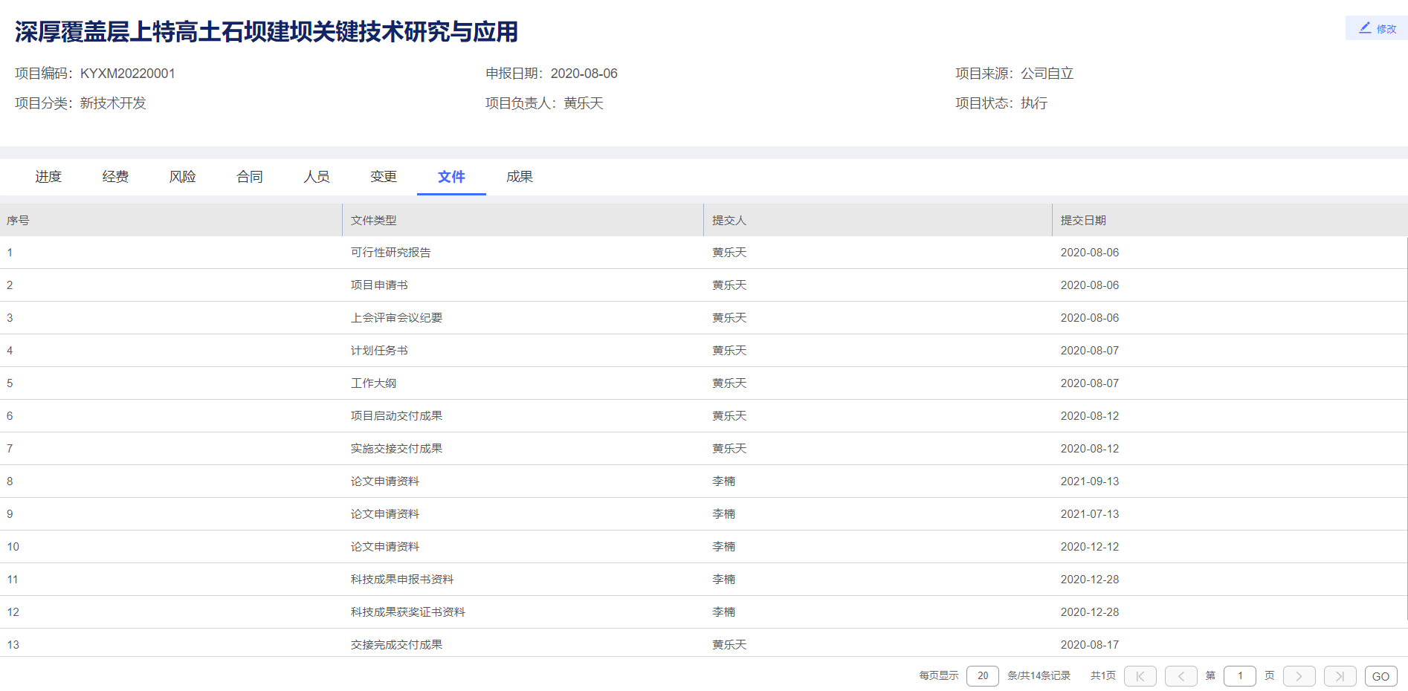Open the 合同 tab
Image resolution: width=1408 pixels, height=691 pixels.
(x=249, y=177)
